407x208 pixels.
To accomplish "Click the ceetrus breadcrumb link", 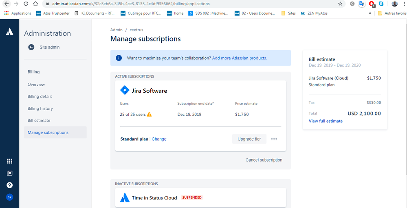I will tap(136, 30).
